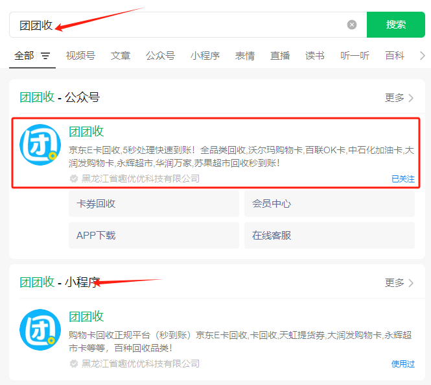Open the 听一听 tab
The height and width of the screenshot is (385, 431).
click(355, 56)
